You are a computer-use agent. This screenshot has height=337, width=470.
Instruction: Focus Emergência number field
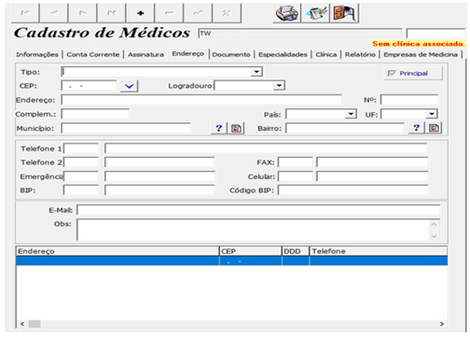(x=159, y=176)
